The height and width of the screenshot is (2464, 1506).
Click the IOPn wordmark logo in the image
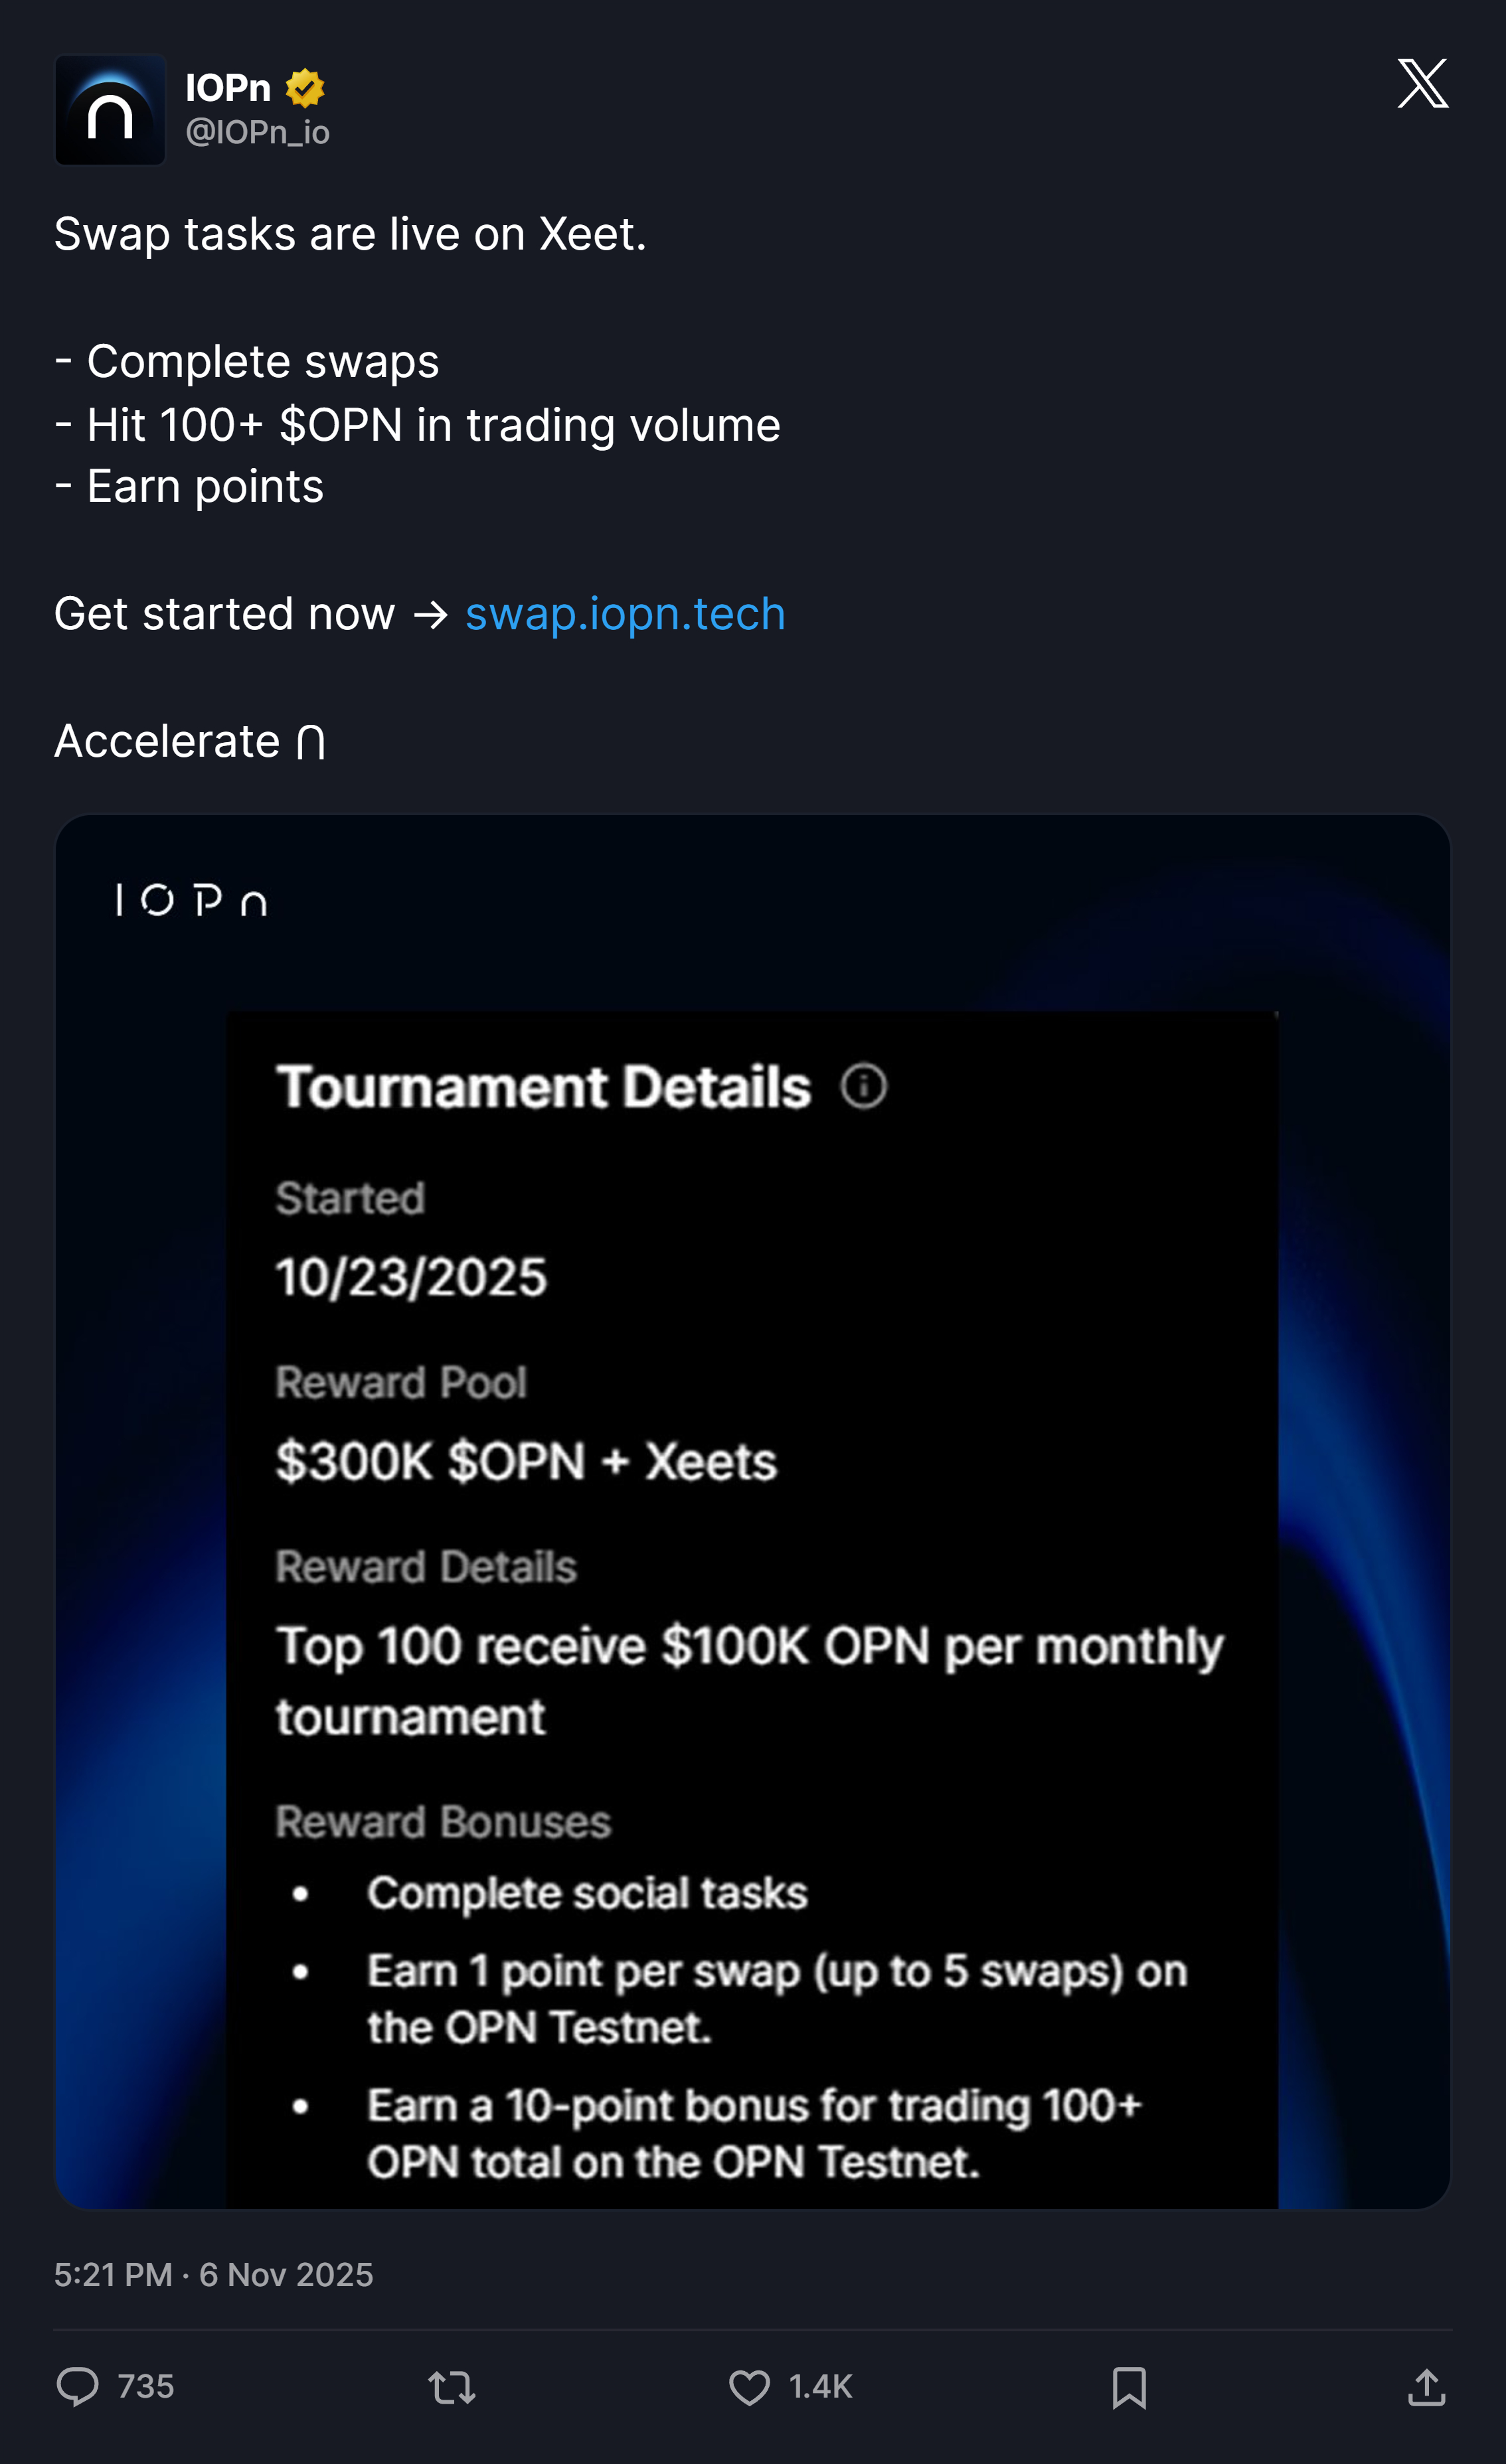pyautogui.click(x=191, y=901)
